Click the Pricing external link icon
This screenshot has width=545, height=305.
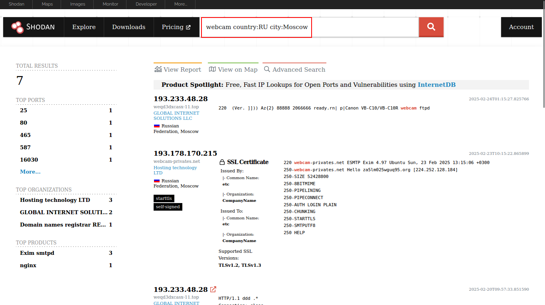coord(188,27)
